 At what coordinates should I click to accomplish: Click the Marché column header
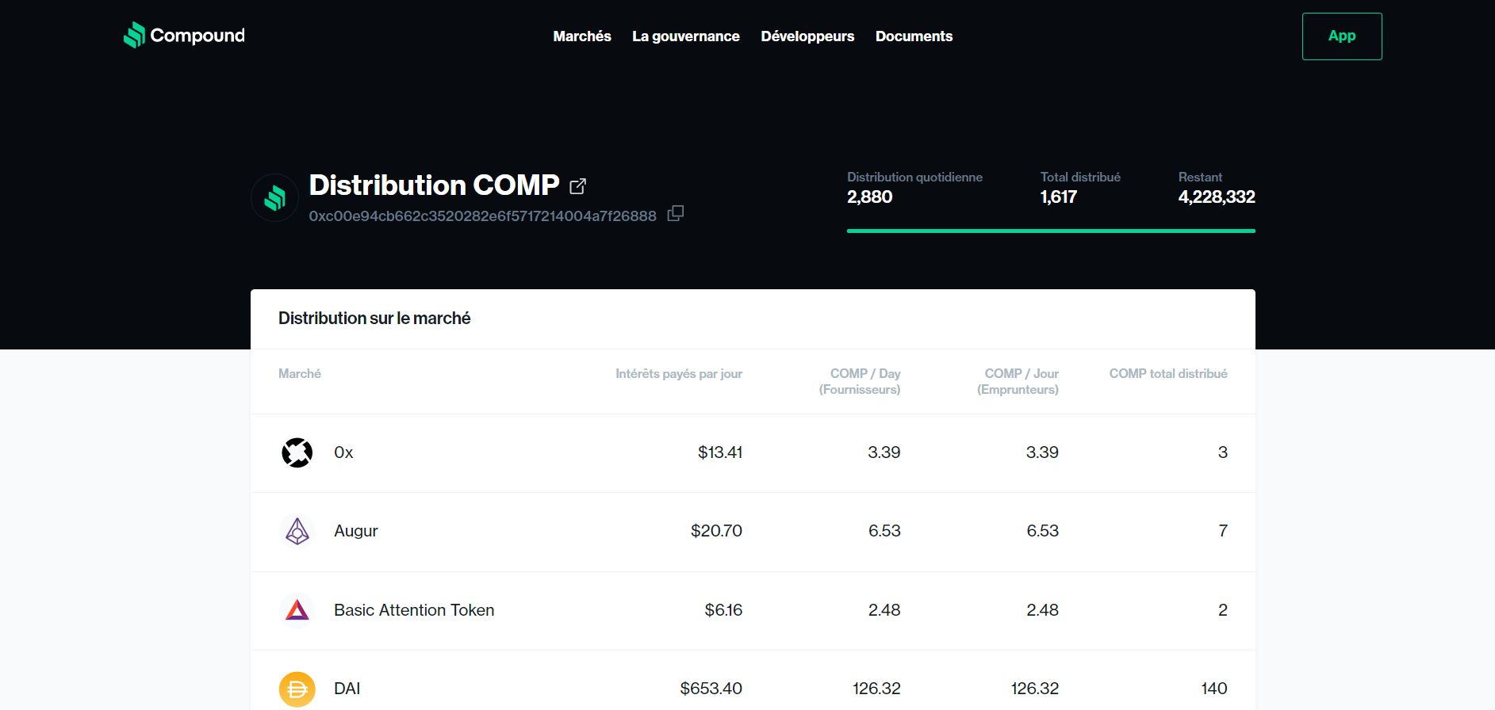[x=300, y=373]
